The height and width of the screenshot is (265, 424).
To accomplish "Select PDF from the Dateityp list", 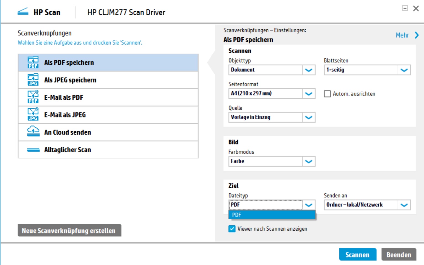I will (272, 215).
